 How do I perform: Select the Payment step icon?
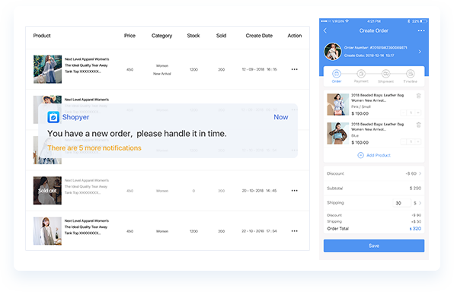361,74
